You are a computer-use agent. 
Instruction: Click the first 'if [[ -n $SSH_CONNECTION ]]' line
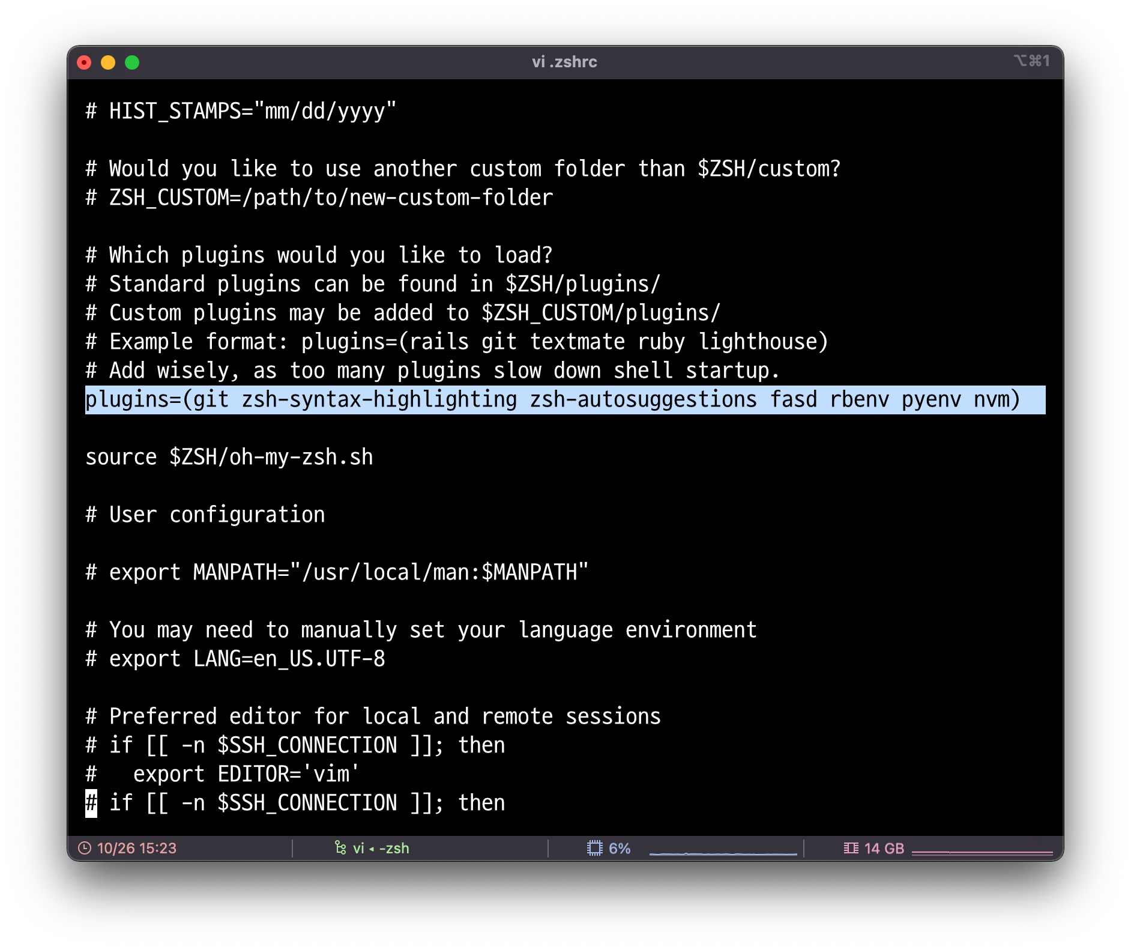coord(295,745)
